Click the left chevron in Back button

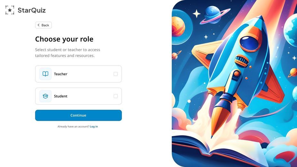tap(39, 25)
